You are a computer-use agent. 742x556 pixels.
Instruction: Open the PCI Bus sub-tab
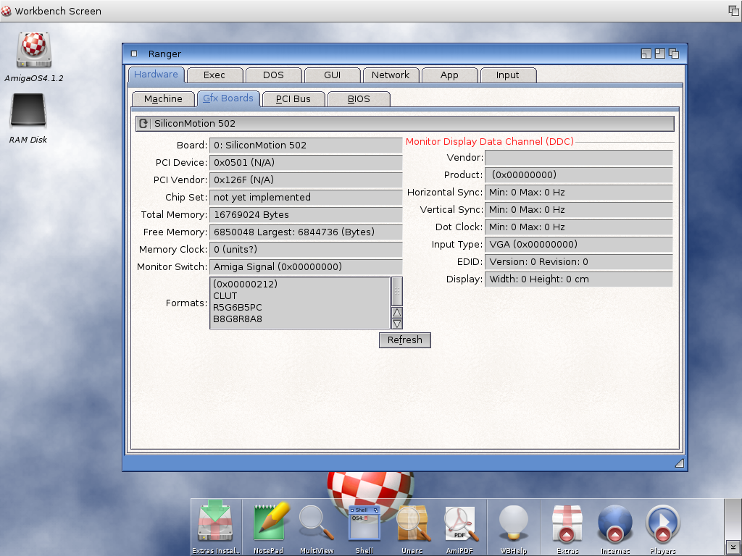pyautogui.click(x=293, y=98)
